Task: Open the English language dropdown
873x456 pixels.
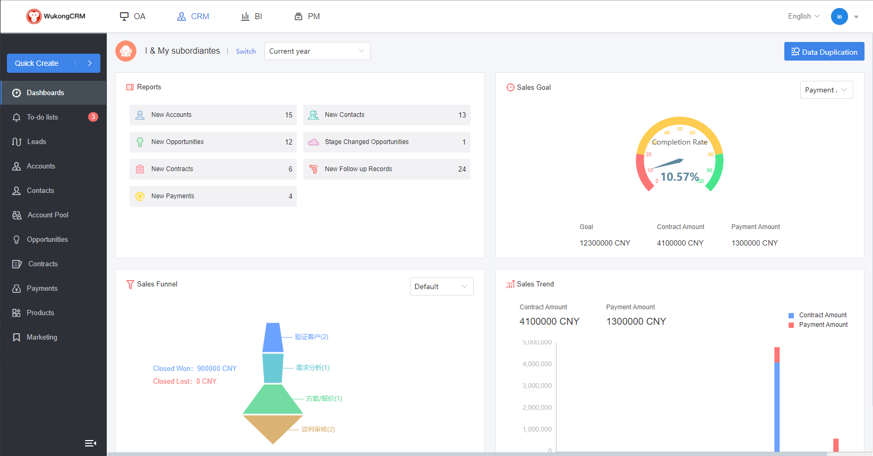Action: tap(803, 16)
